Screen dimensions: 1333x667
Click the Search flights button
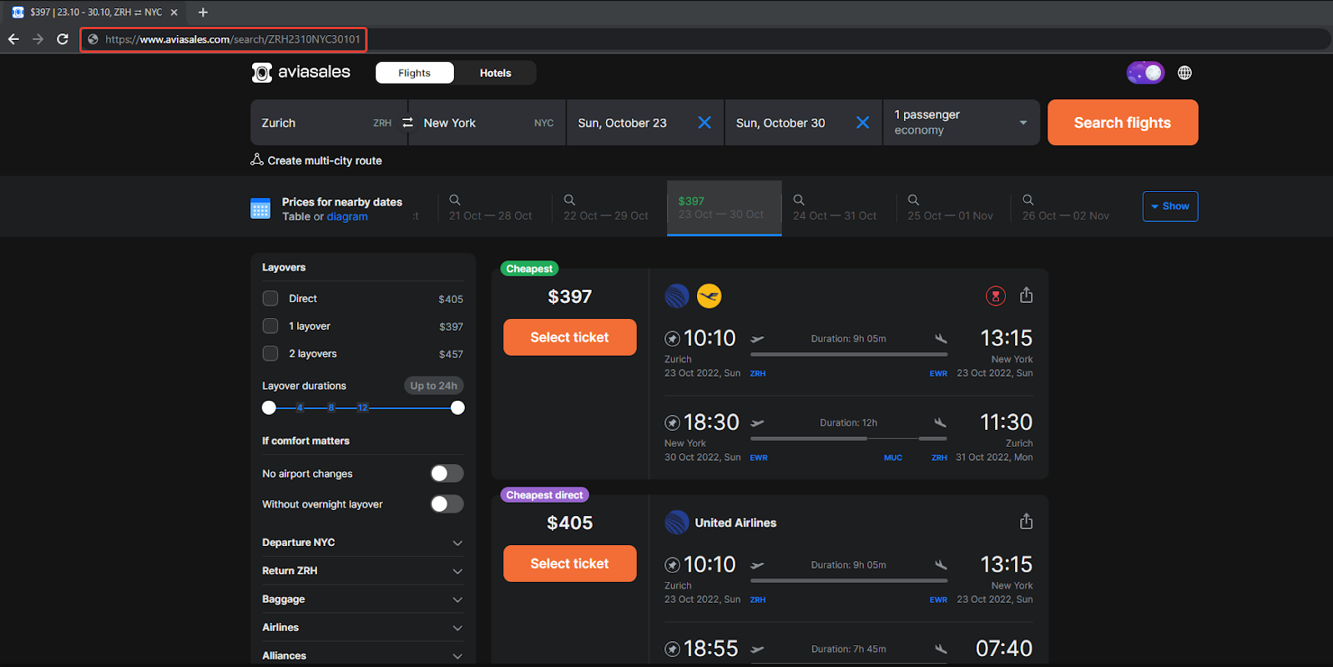tap(1123, 123)
